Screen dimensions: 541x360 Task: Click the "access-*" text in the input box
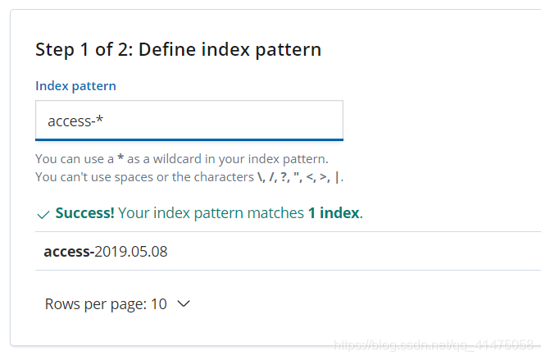coord(75,121)
